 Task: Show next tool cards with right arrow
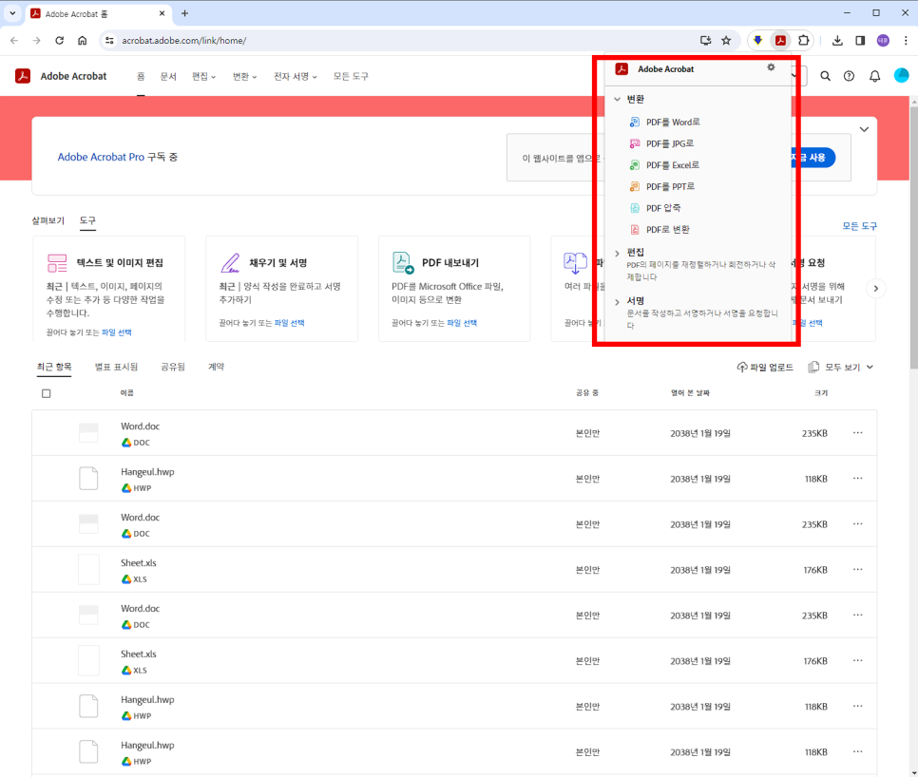point(876,288)
